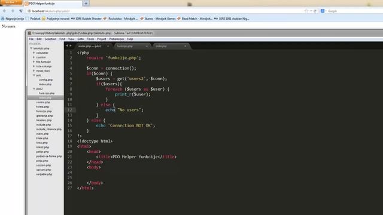Expand the calculator folder
The image size is (383, 215).
tap(34, 53)
